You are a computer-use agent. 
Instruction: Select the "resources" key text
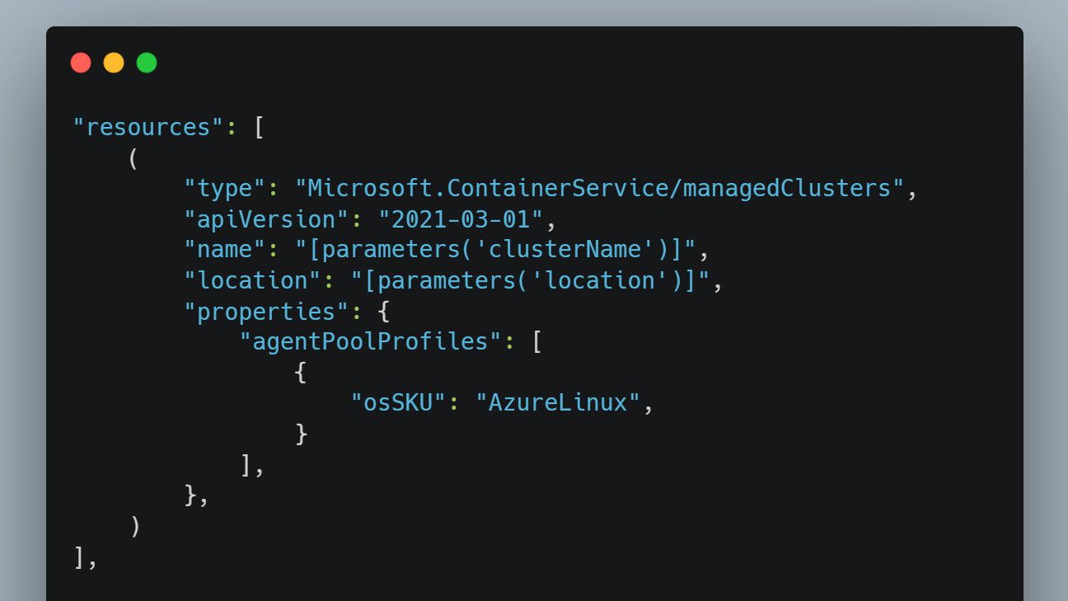point(147,126)
